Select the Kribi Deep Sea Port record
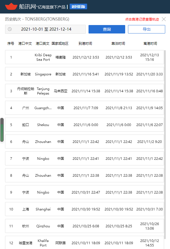 (85, 57)
